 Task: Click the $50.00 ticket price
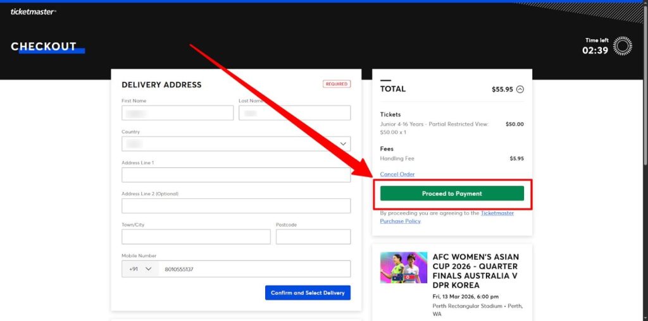tap(514, 124)
